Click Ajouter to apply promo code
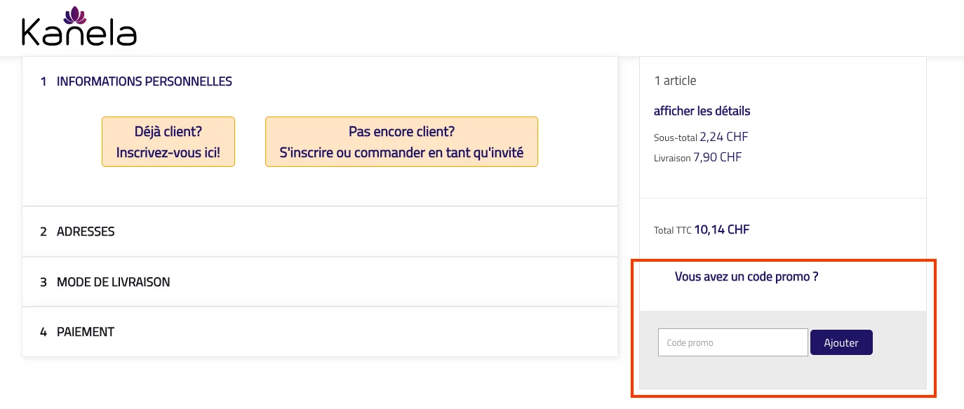 [x=841, y=342]
